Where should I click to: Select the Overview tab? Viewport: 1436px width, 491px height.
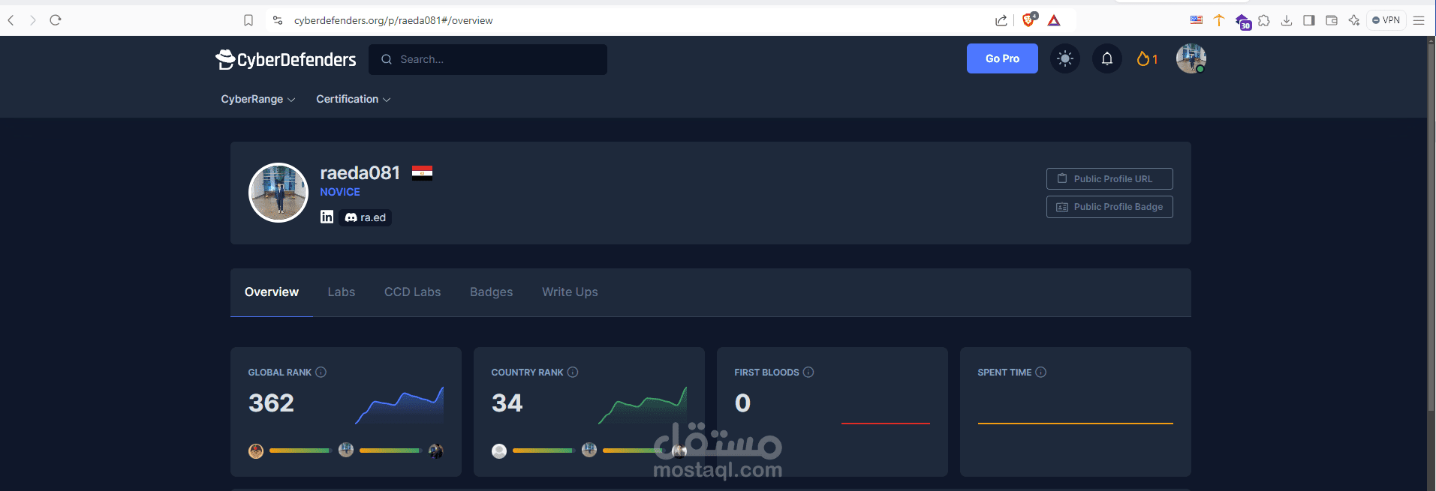coord(272,292)
